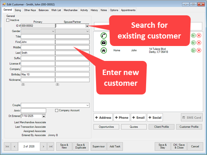Open the Other Keys tab
The image size is (207, 155).
[30, 10]
